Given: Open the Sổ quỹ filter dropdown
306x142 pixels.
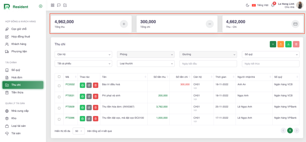Looking at the screenshot, I should (x=270, y=54).
